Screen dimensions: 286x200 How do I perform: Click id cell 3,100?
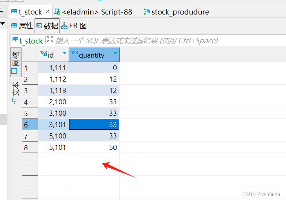[x=53, y=113]
